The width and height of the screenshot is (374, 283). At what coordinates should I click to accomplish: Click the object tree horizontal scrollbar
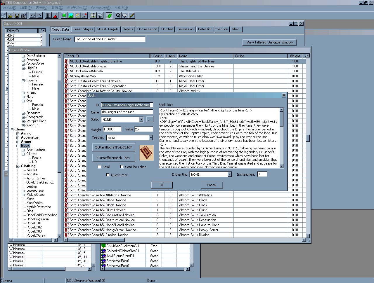(33, 240)
